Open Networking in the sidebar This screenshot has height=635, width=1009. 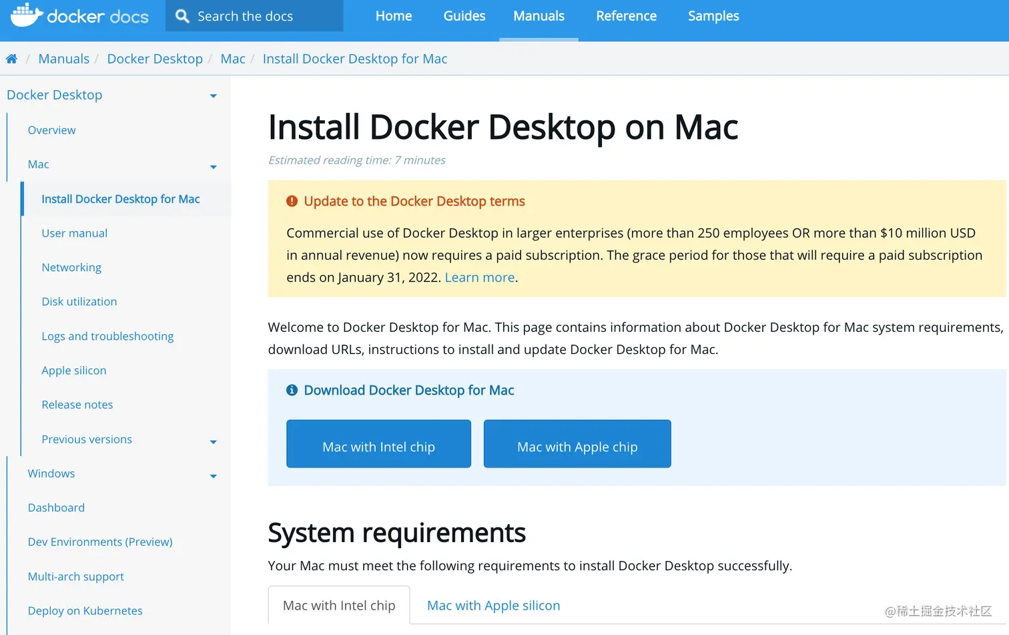click(x=71, y=267)
